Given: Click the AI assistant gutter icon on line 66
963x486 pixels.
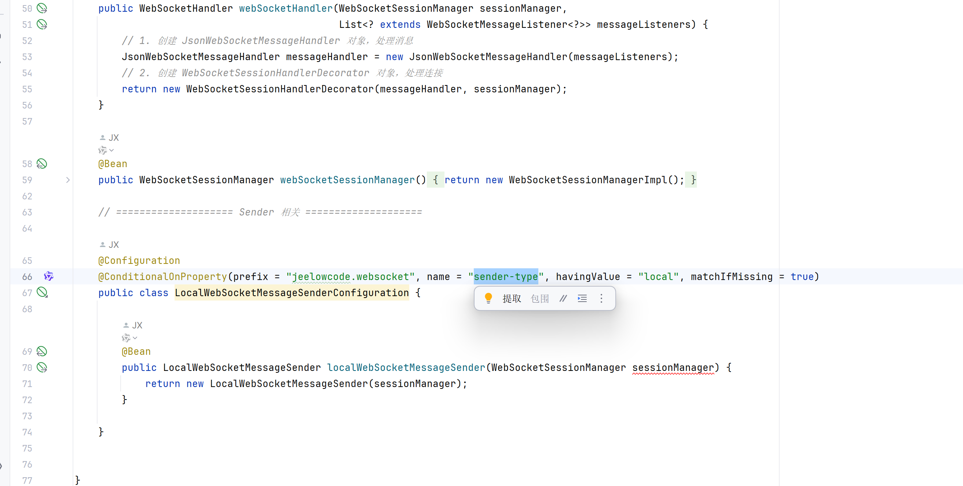Looking at the screenshot, I should [x=49, y=276].
